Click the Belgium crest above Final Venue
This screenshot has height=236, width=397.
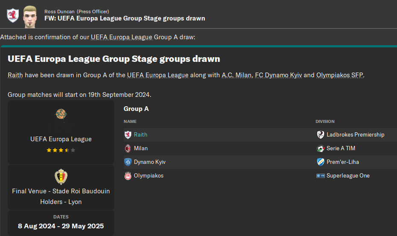coord(61,176)
